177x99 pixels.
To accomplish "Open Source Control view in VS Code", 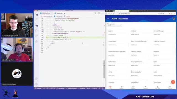I will [36, 25].
